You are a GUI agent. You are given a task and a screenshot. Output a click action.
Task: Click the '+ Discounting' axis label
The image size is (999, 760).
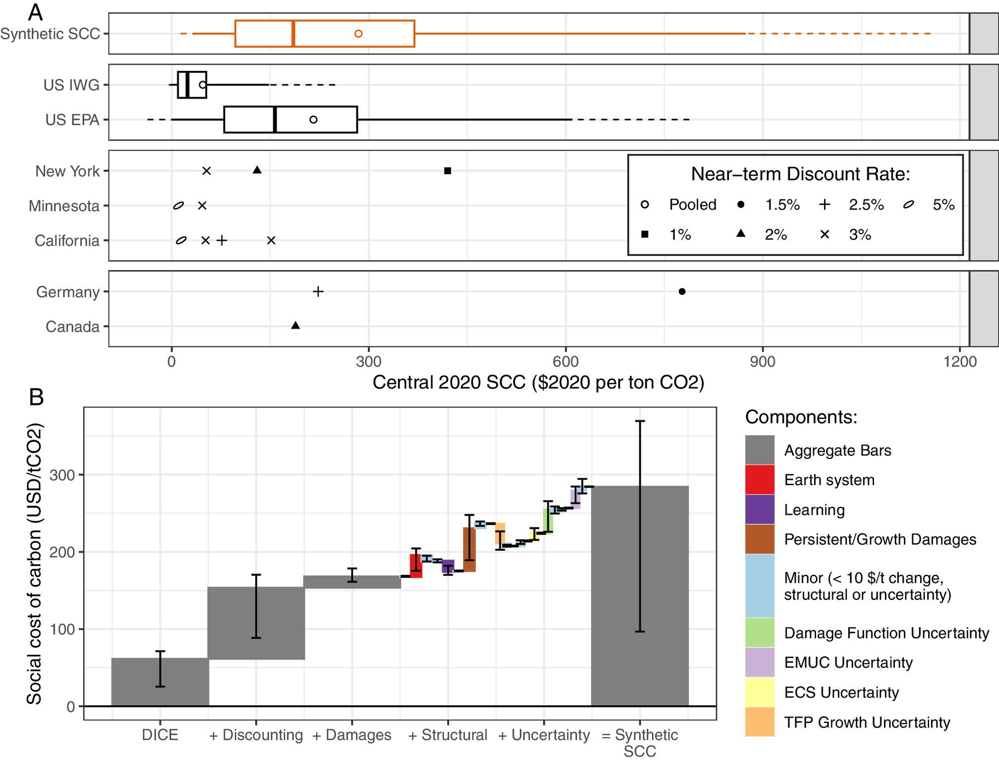tap(256, 735)
